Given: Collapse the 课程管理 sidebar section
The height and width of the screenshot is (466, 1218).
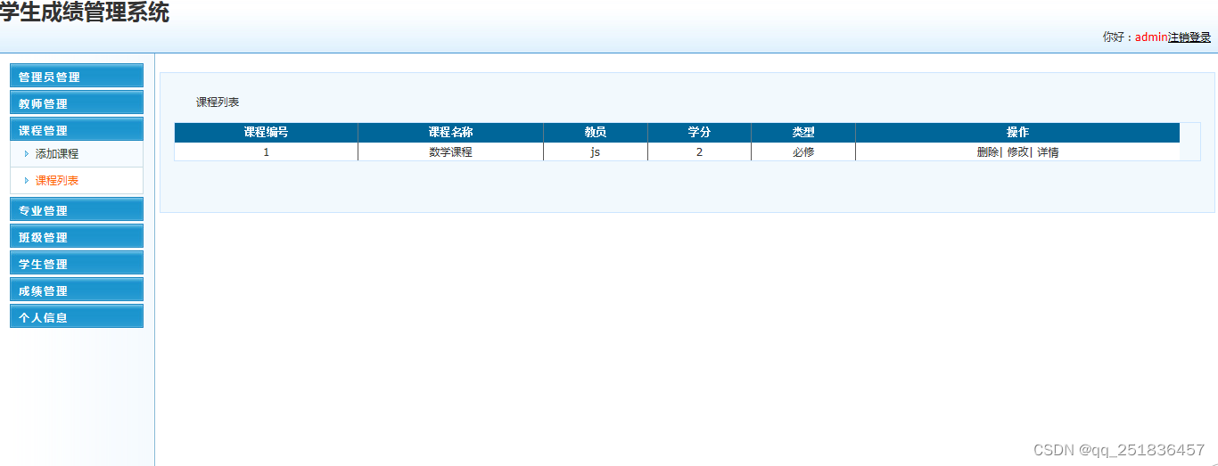Looking at the screenshot, I should click(77, 130).
